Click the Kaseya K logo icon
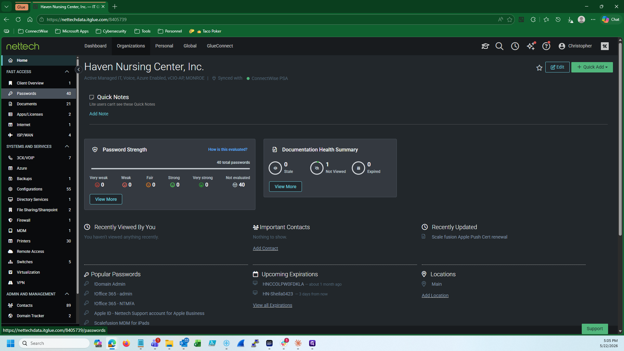The width and height of the screenshot is (624, 351). coord(605,46)
